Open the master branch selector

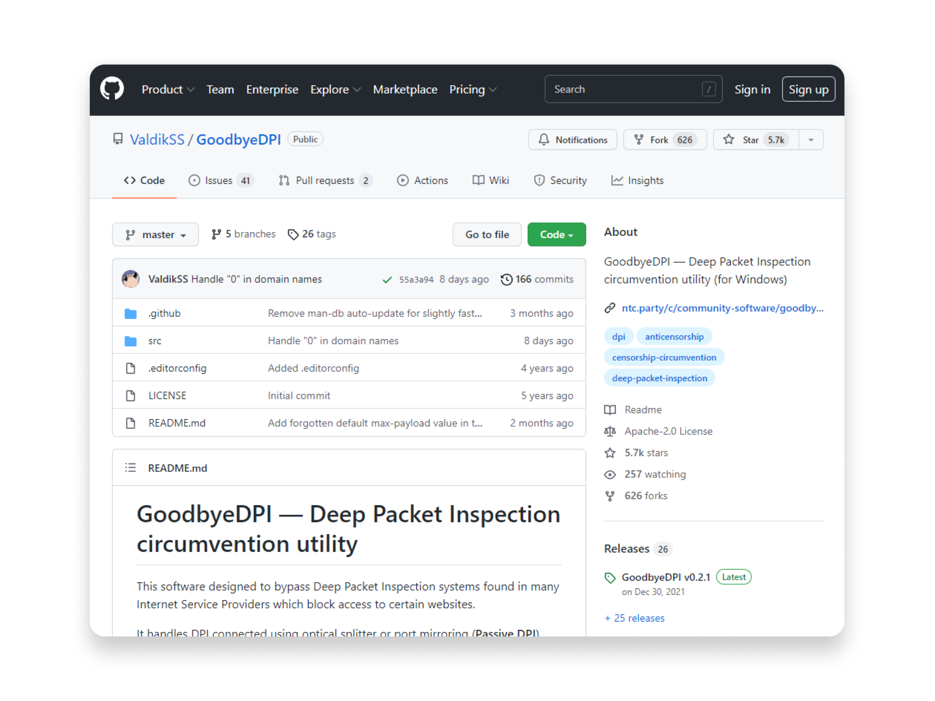tap(155, 235)
